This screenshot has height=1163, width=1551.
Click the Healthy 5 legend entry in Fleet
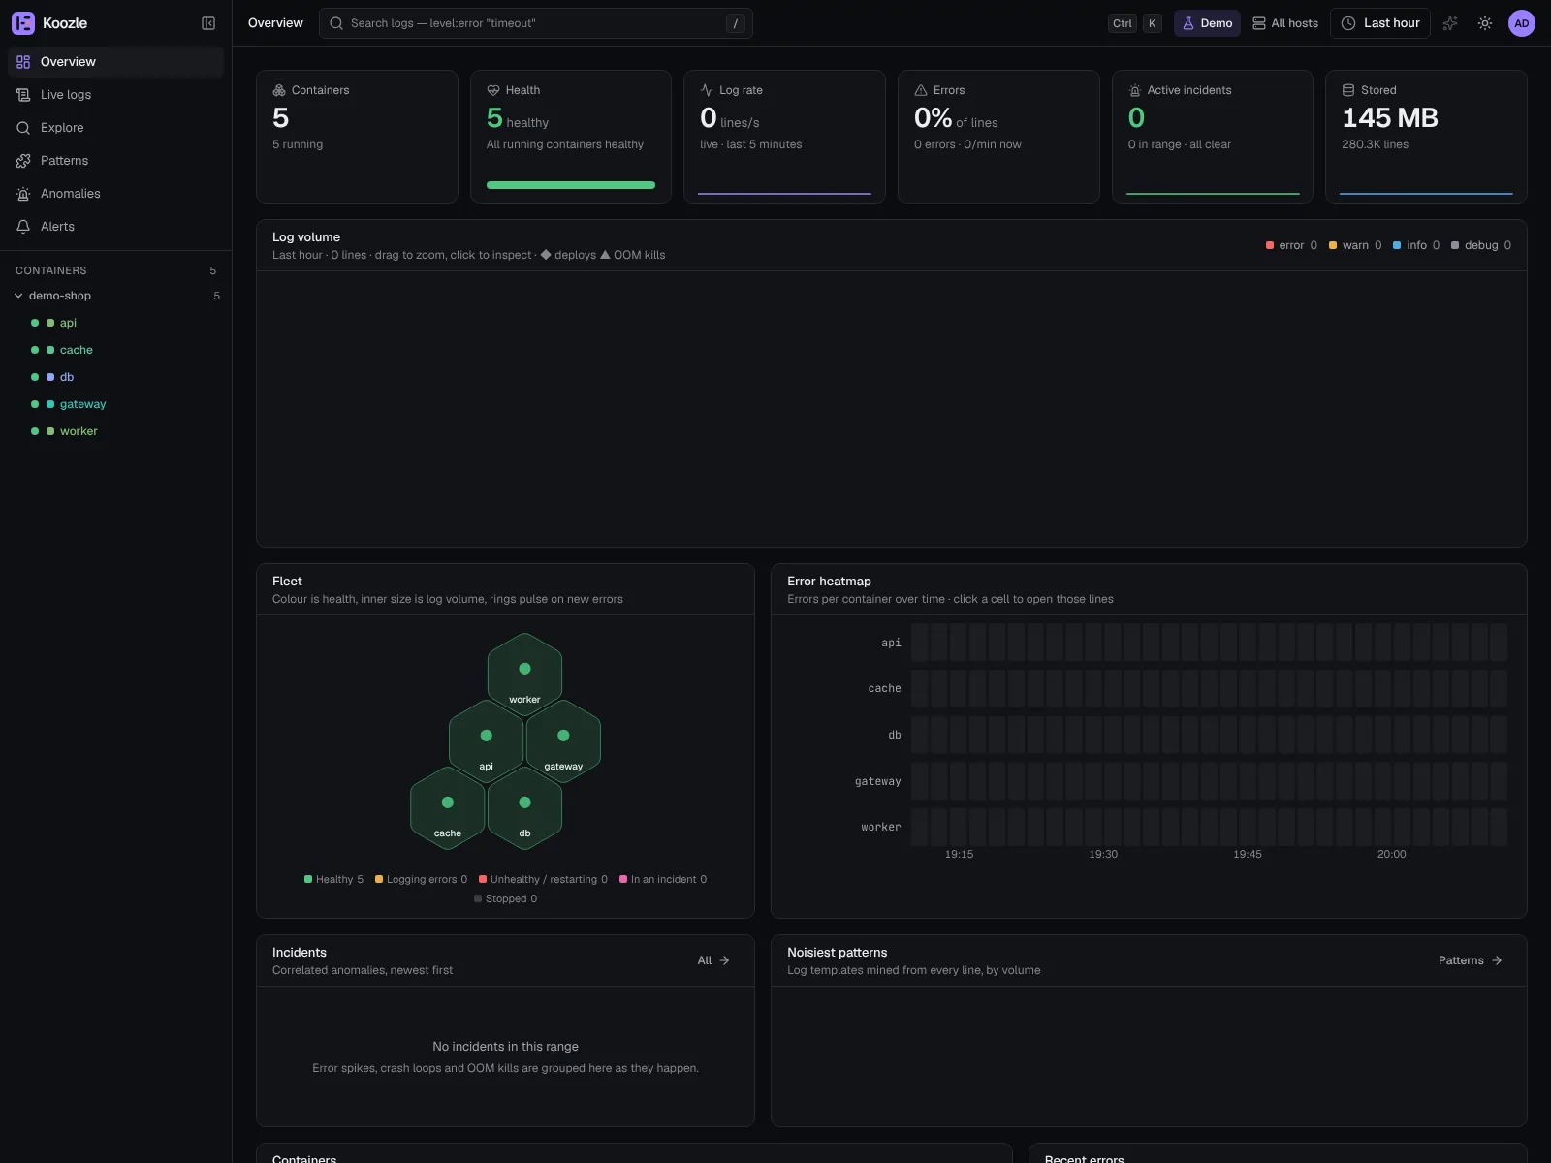(x=333, y=880)
